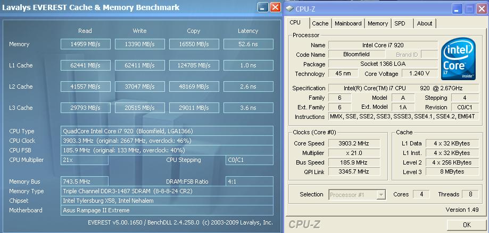This screenshot has height=233, width=489.
Task: Click L1 Cache Latency value 1.0 ns
Action: tap(248, 65)
